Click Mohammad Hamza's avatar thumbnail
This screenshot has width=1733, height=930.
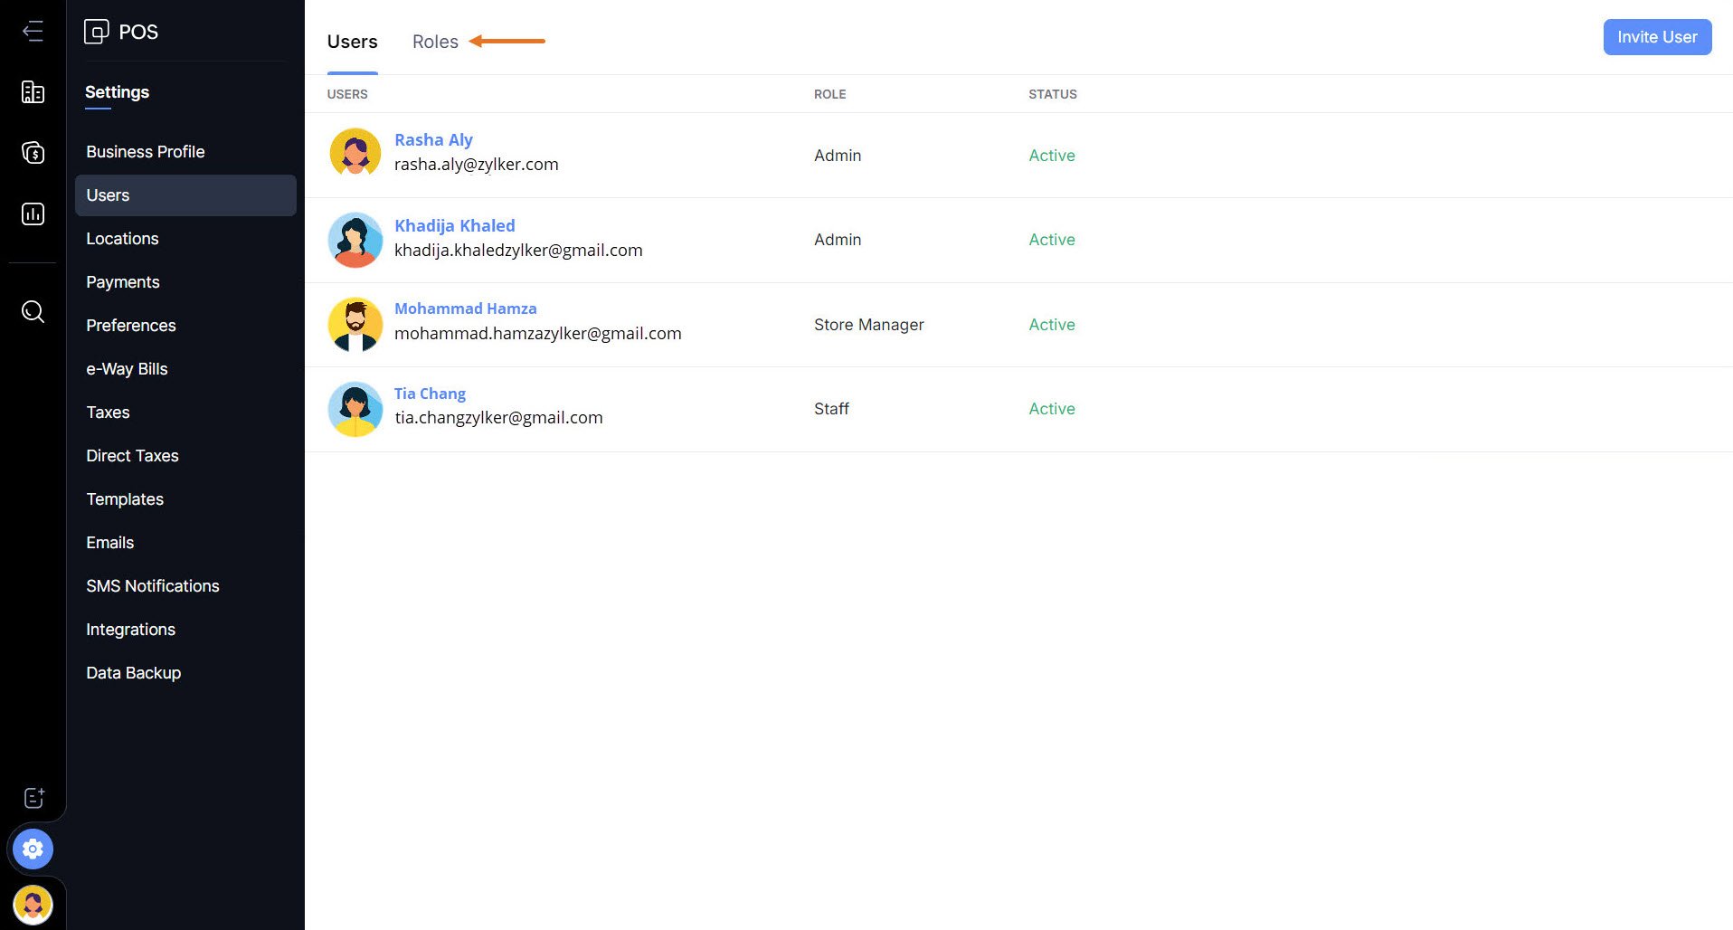[x=355, y=325]
